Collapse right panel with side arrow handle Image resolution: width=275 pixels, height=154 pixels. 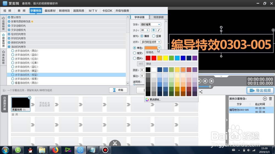(227, 120)
